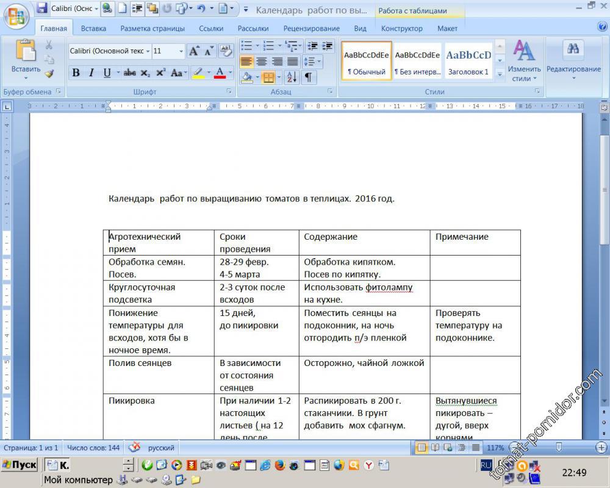Go to the Ссылки tab

click(x=211, y=29)
